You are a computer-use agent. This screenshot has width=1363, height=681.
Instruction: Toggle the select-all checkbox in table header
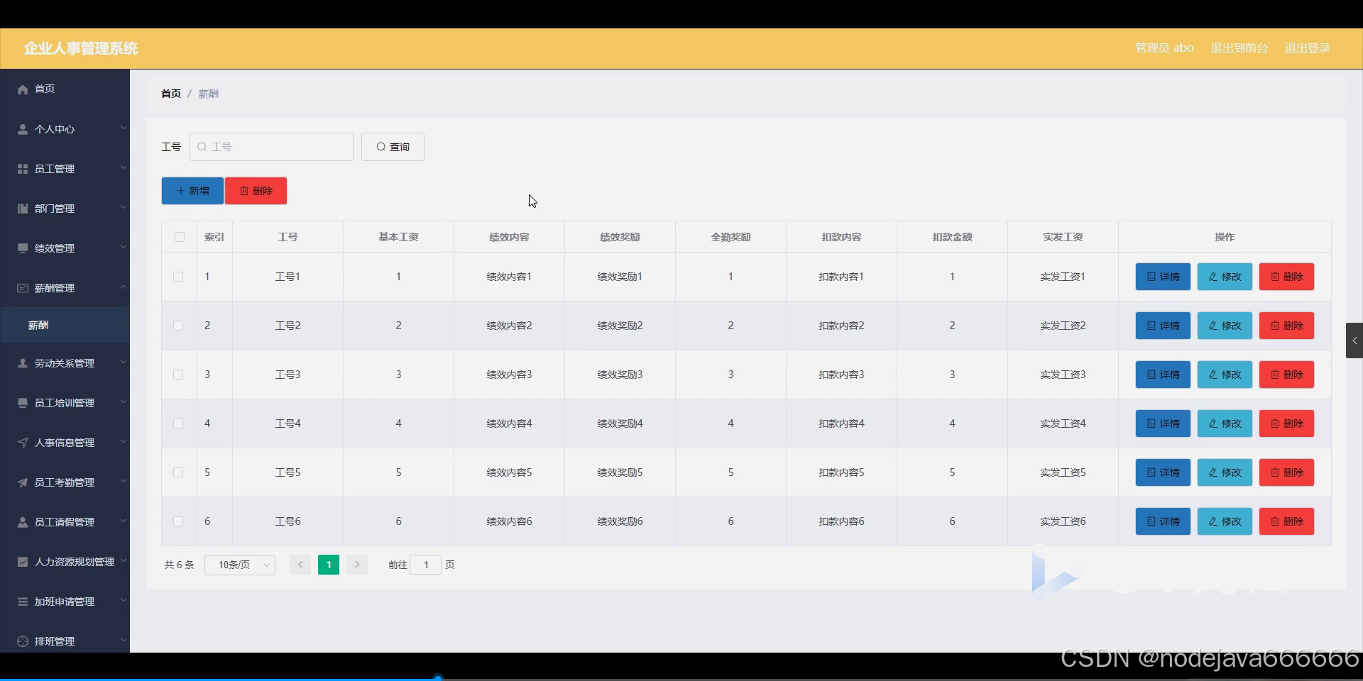point(179,237)
